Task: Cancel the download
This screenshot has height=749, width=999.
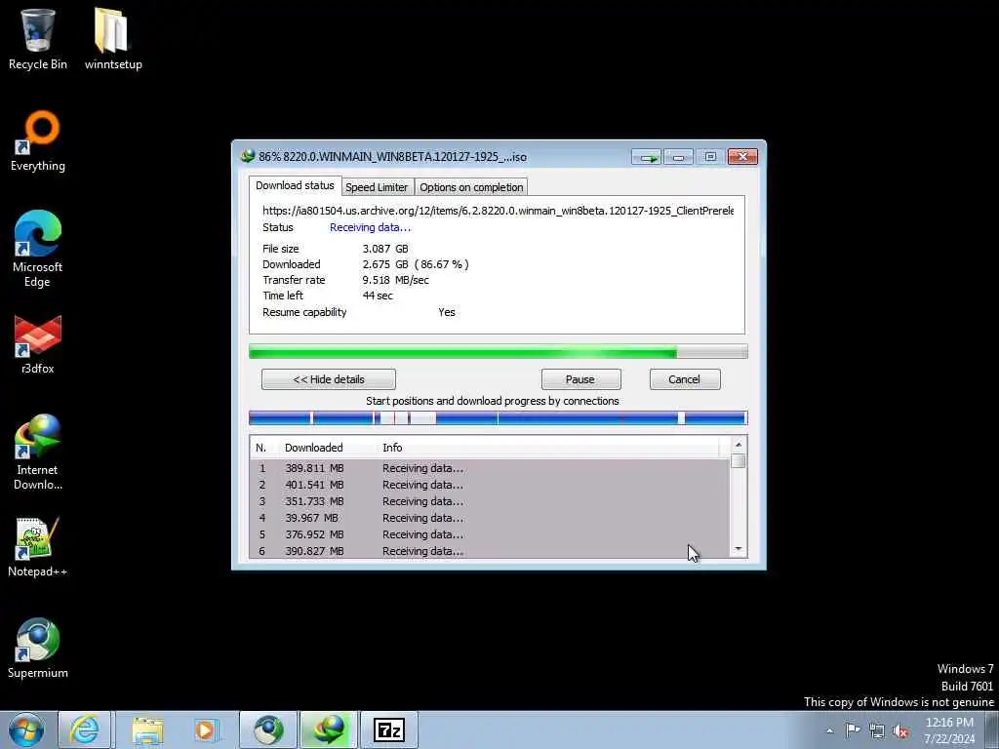Action: point(685,379)
